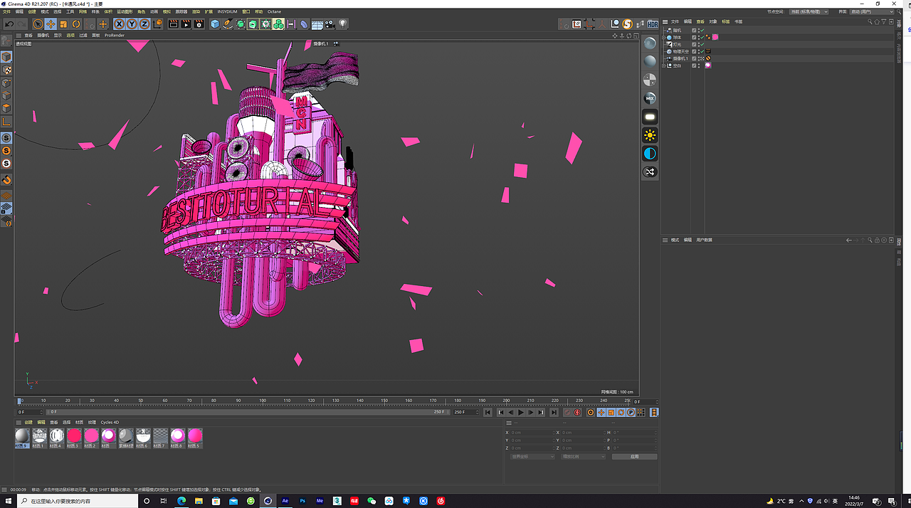Click the current frame field 0 F

(x=644, y=402)
